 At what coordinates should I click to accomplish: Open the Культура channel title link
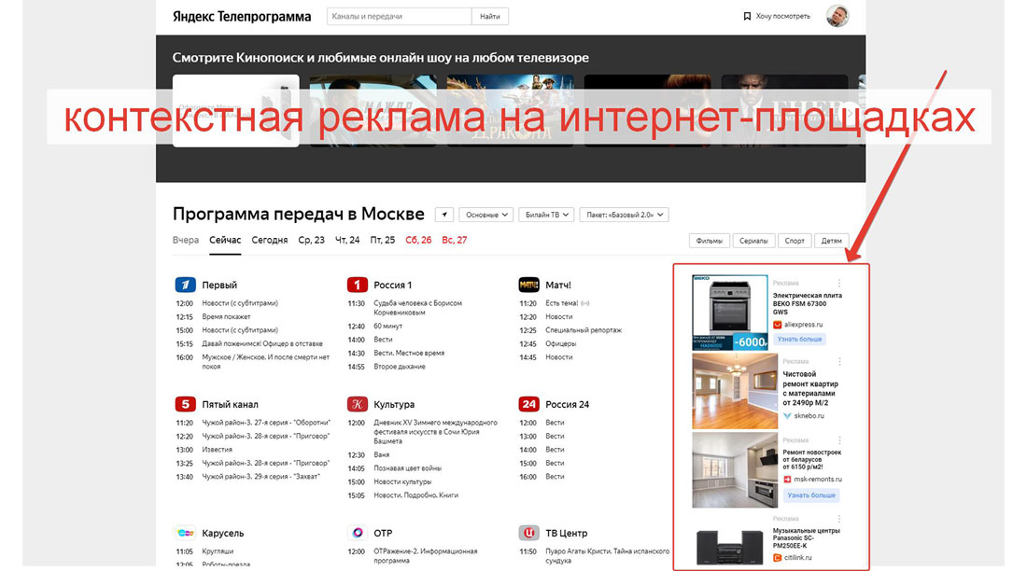click(394, 405)
